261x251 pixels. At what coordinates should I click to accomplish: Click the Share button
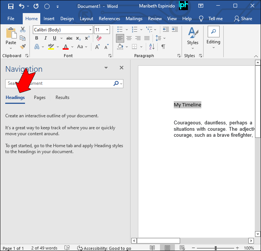243,19
